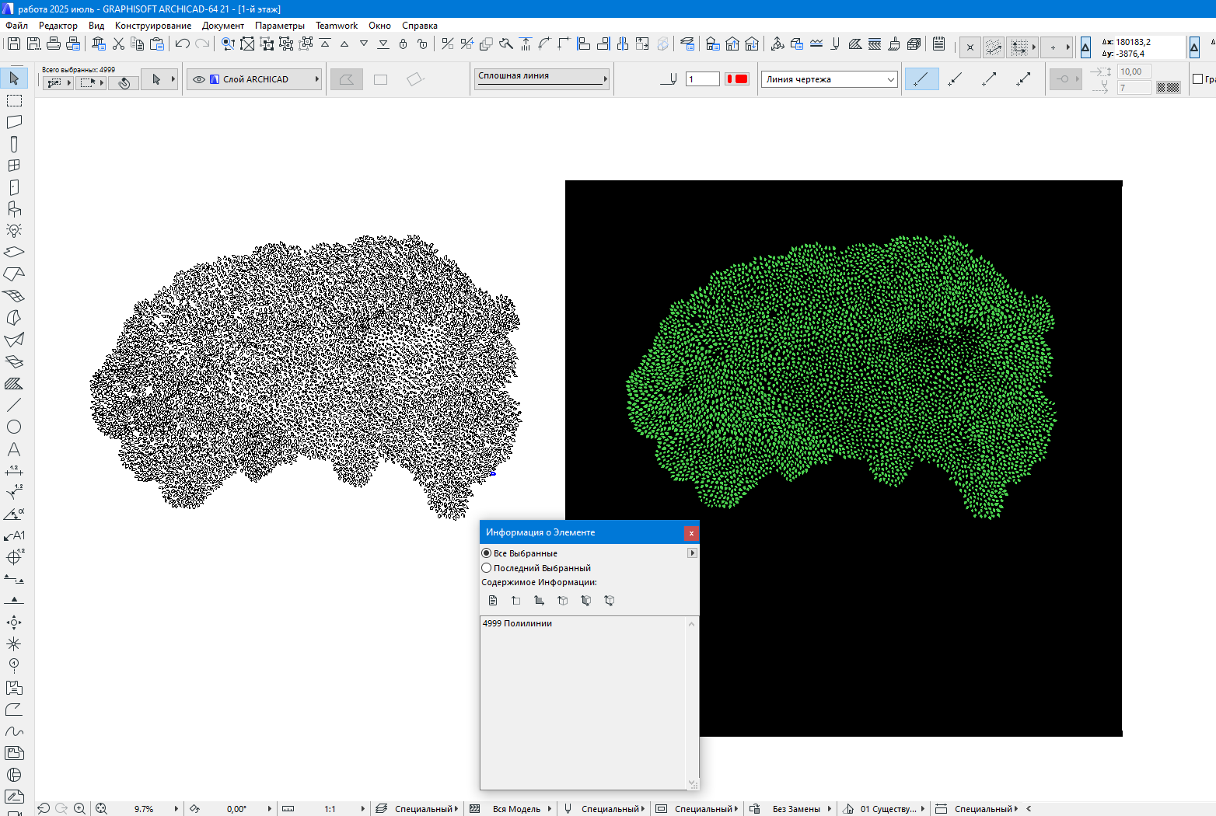The height and width of the screenshot is (816, 1216).
Task: Choose the Circle/Arc tool in the toolbox
Action: tap(14, 427)
